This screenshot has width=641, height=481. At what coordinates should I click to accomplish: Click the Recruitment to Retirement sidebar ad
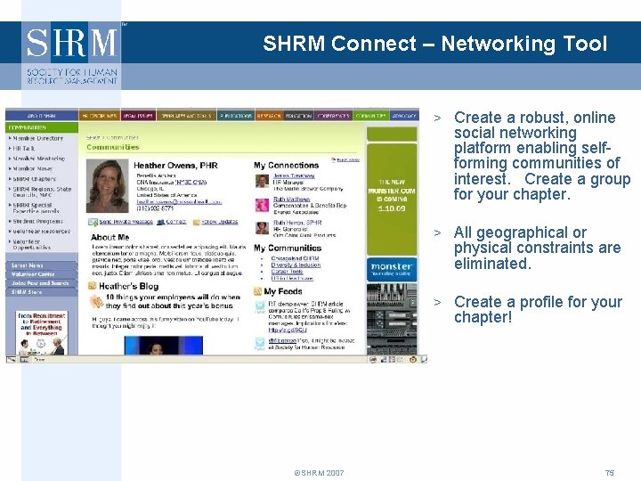(x=42, y=332)
